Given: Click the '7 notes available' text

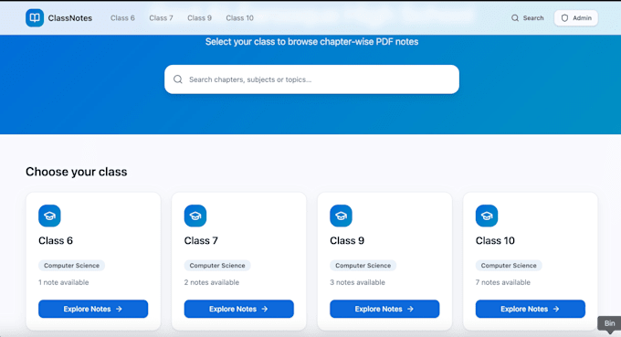Looking at the screenshot, I should [503, 282].
